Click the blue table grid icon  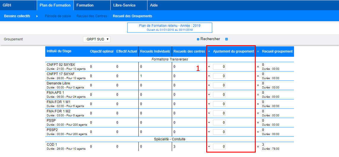[x=227, y=39]
